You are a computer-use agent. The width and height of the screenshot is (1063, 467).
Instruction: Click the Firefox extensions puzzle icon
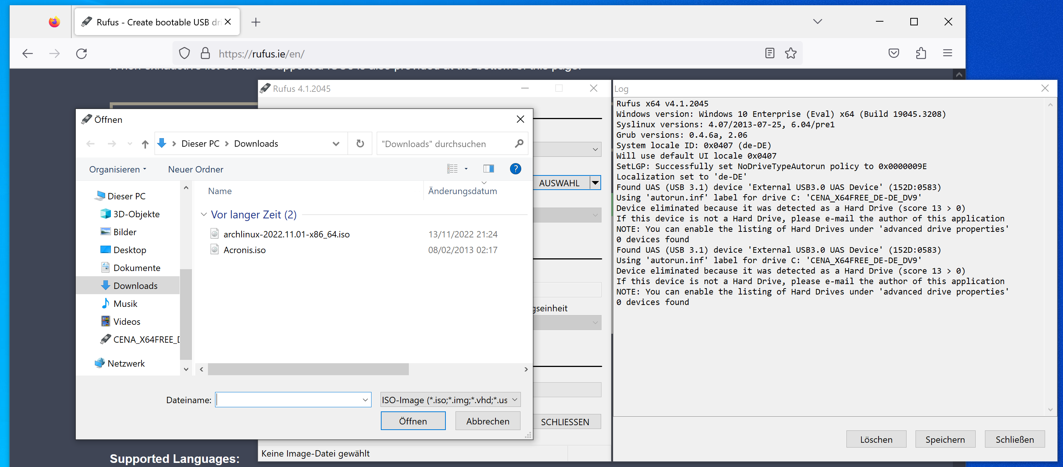(921, 53)
